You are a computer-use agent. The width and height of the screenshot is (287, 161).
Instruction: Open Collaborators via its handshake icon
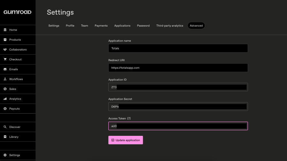click(x=5, y=49)
